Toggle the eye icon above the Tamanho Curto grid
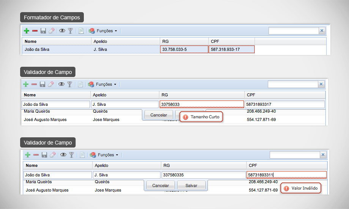 [x=61, y=84]
